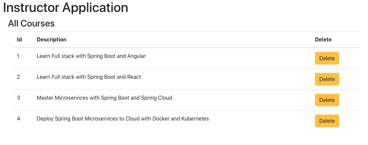368x145 pixels.
Task: Select the Id cell showing 3
Action: [x=18, y=98]
